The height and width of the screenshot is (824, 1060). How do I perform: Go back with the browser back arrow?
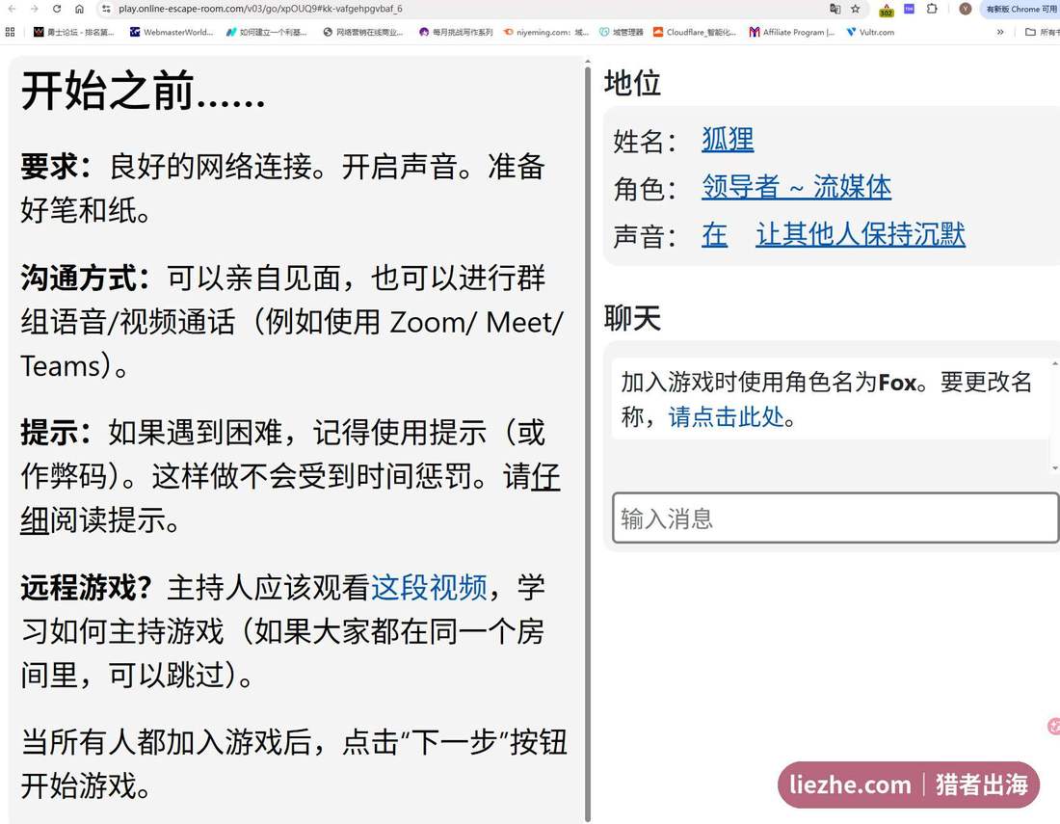tap(12, 9)
